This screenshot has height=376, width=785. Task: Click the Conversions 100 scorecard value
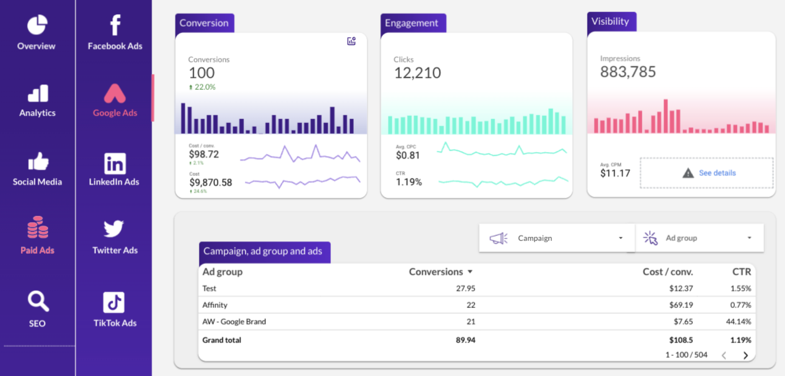click(202, 73)
